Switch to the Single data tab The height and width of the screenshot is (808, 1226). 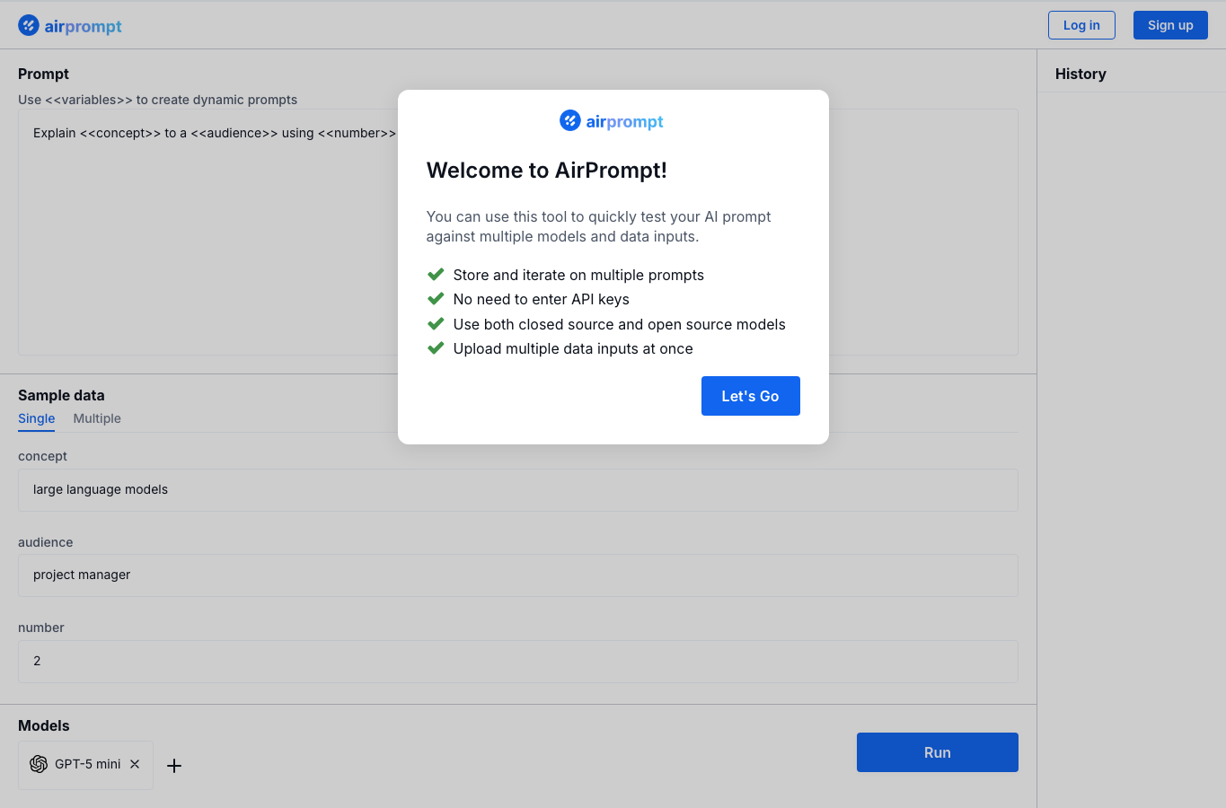pos(37,418)
